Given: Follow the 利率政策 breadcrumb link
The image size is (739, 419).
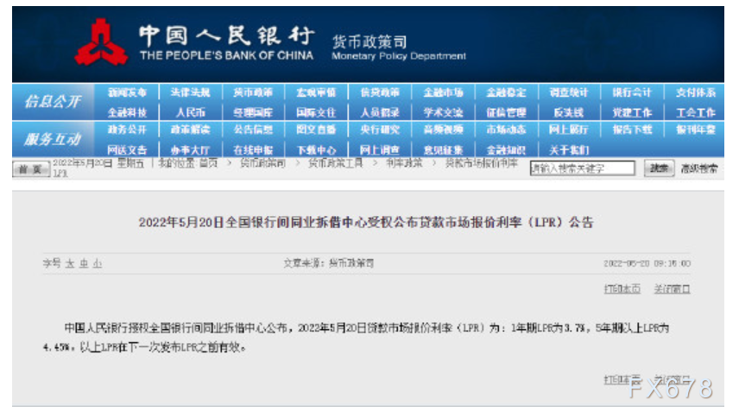Looking at the screenshot, I should (404, 163).
